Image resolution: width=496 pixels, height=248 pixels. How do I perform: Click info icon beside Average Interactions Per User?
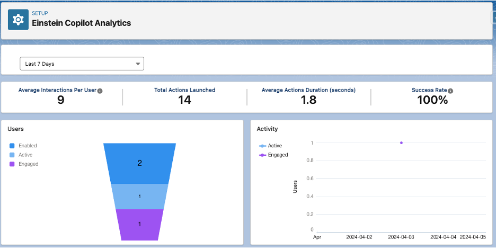click(x=100, y=91)
